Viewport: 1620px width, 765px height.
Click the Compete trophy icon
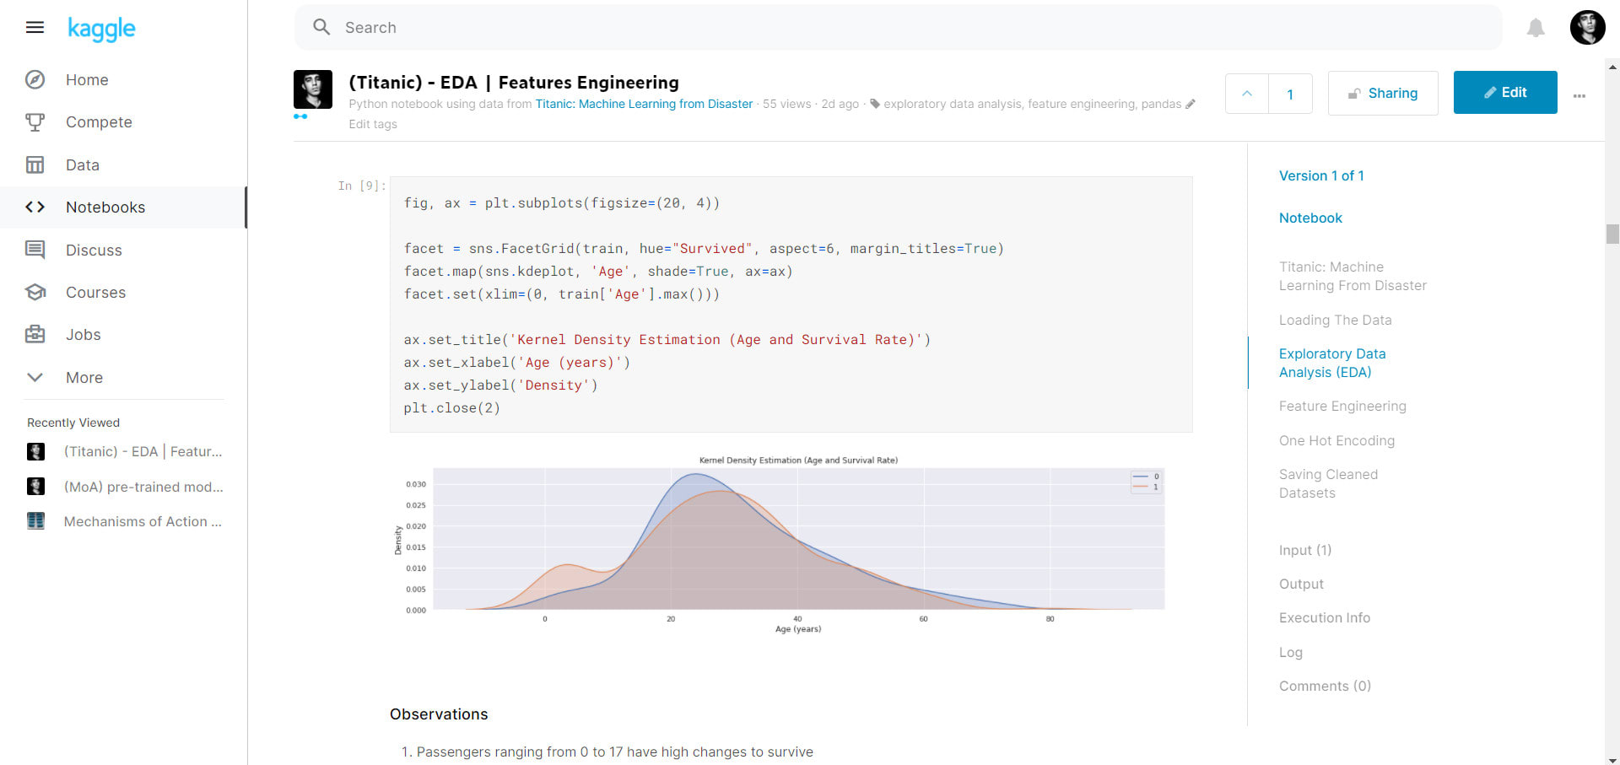pos(35,122)
